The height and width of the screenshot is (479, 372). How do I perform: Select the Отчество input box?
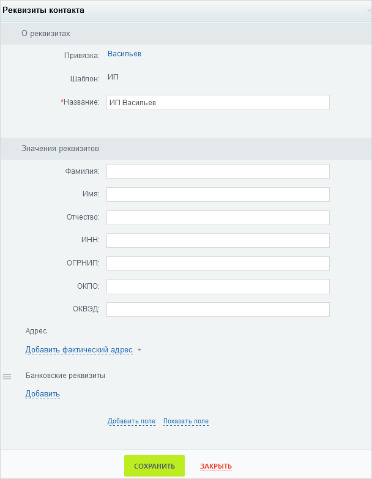pyautogui.click(x=218, y=218)
